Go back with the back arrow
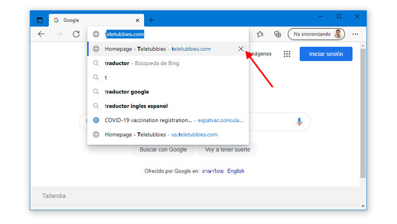The image size is (397, 224). [42, 34]
